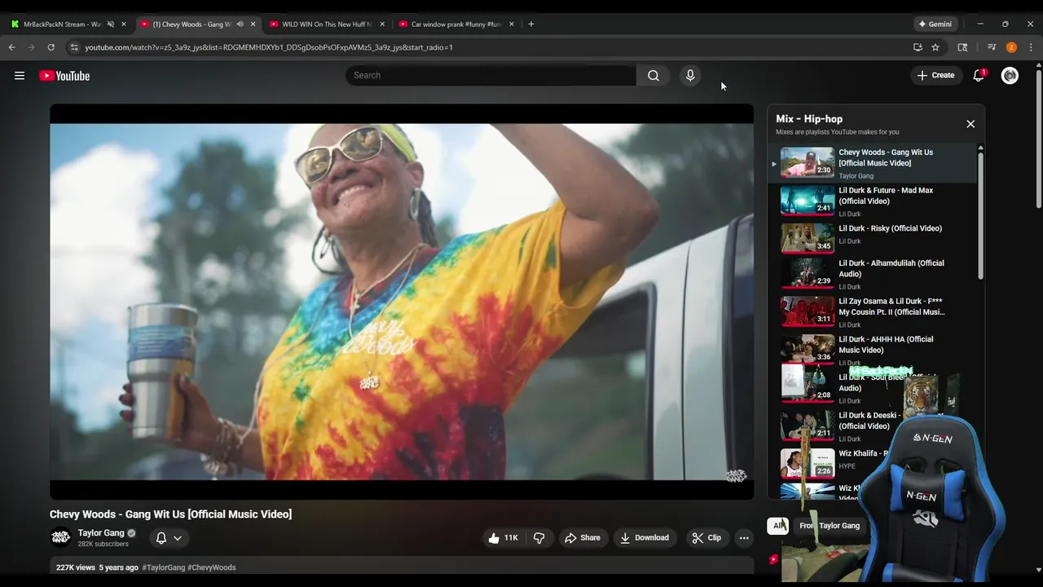1043x587 pixels.
Task: Share the video
Action: [583, 538]
